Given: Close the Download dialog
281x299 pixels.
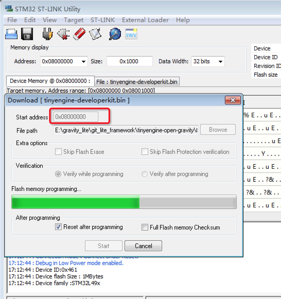Looking at the screenshot, I should coord(233,100).
